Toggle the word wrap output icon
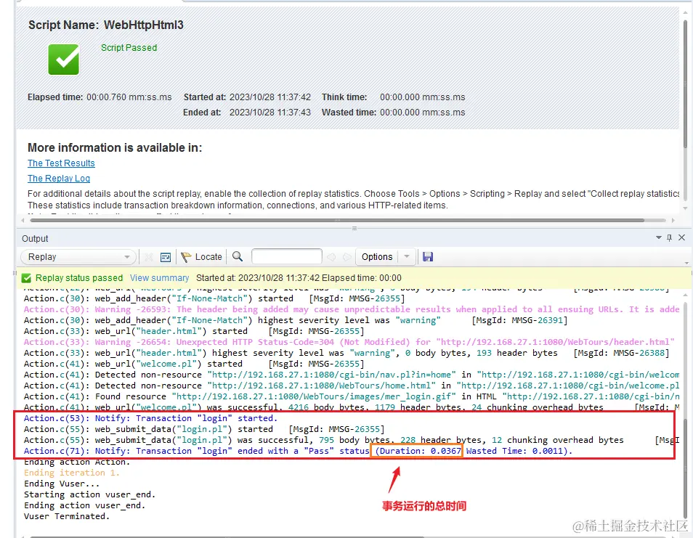The image size is (693, 538). point(166,256)
